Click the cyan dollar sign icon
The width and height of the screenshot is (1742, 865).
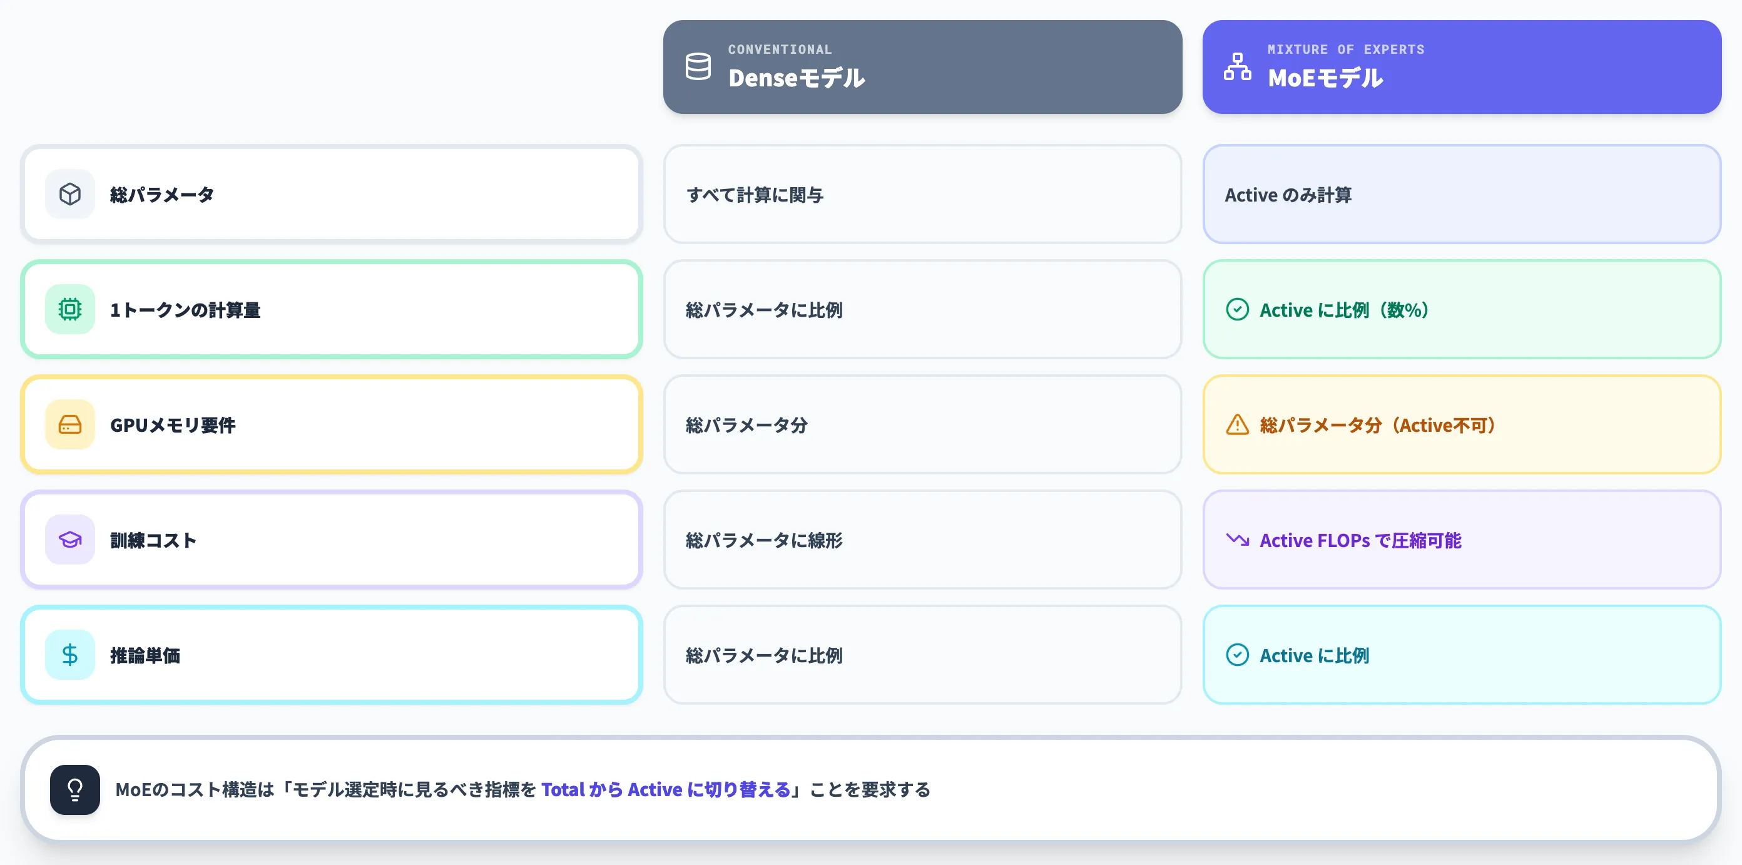point(70,655)
